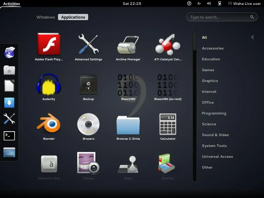Click the Activities button
Screen dimensions: 264x198
click(x=11, y=4)
